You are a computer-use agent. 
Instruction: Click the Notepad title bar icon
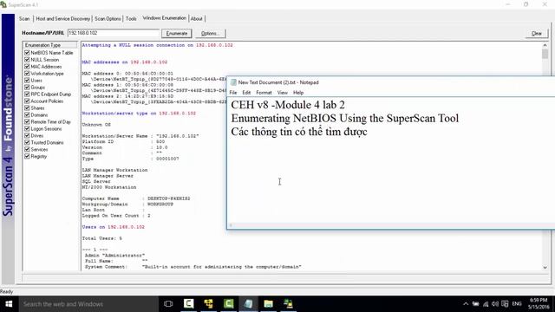click(x=233, y=82)
